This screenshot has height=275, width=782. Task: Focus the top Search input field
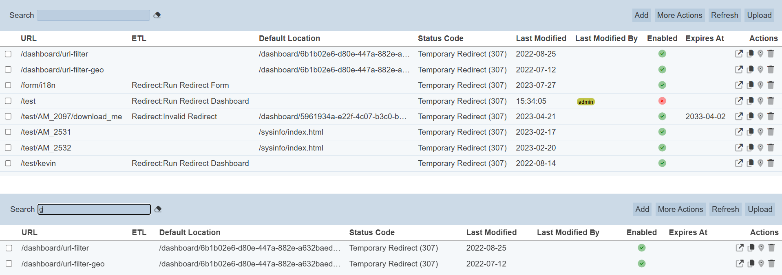(93, 15)
